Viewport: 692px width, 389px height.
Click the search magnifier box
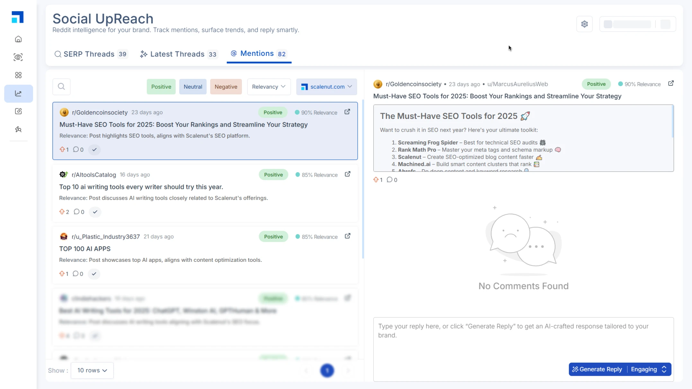click(x=61, y=87)
